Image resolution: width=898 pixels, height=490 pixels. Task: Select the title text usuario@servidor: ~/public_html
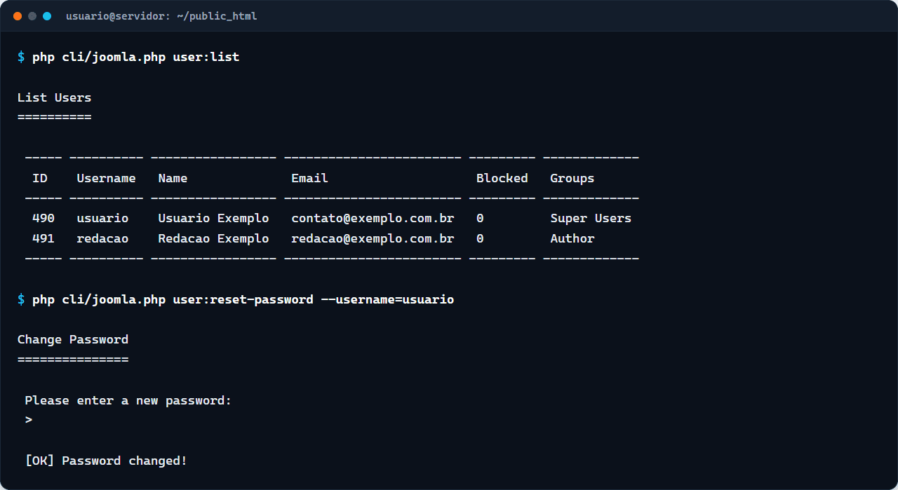[161, 16]
